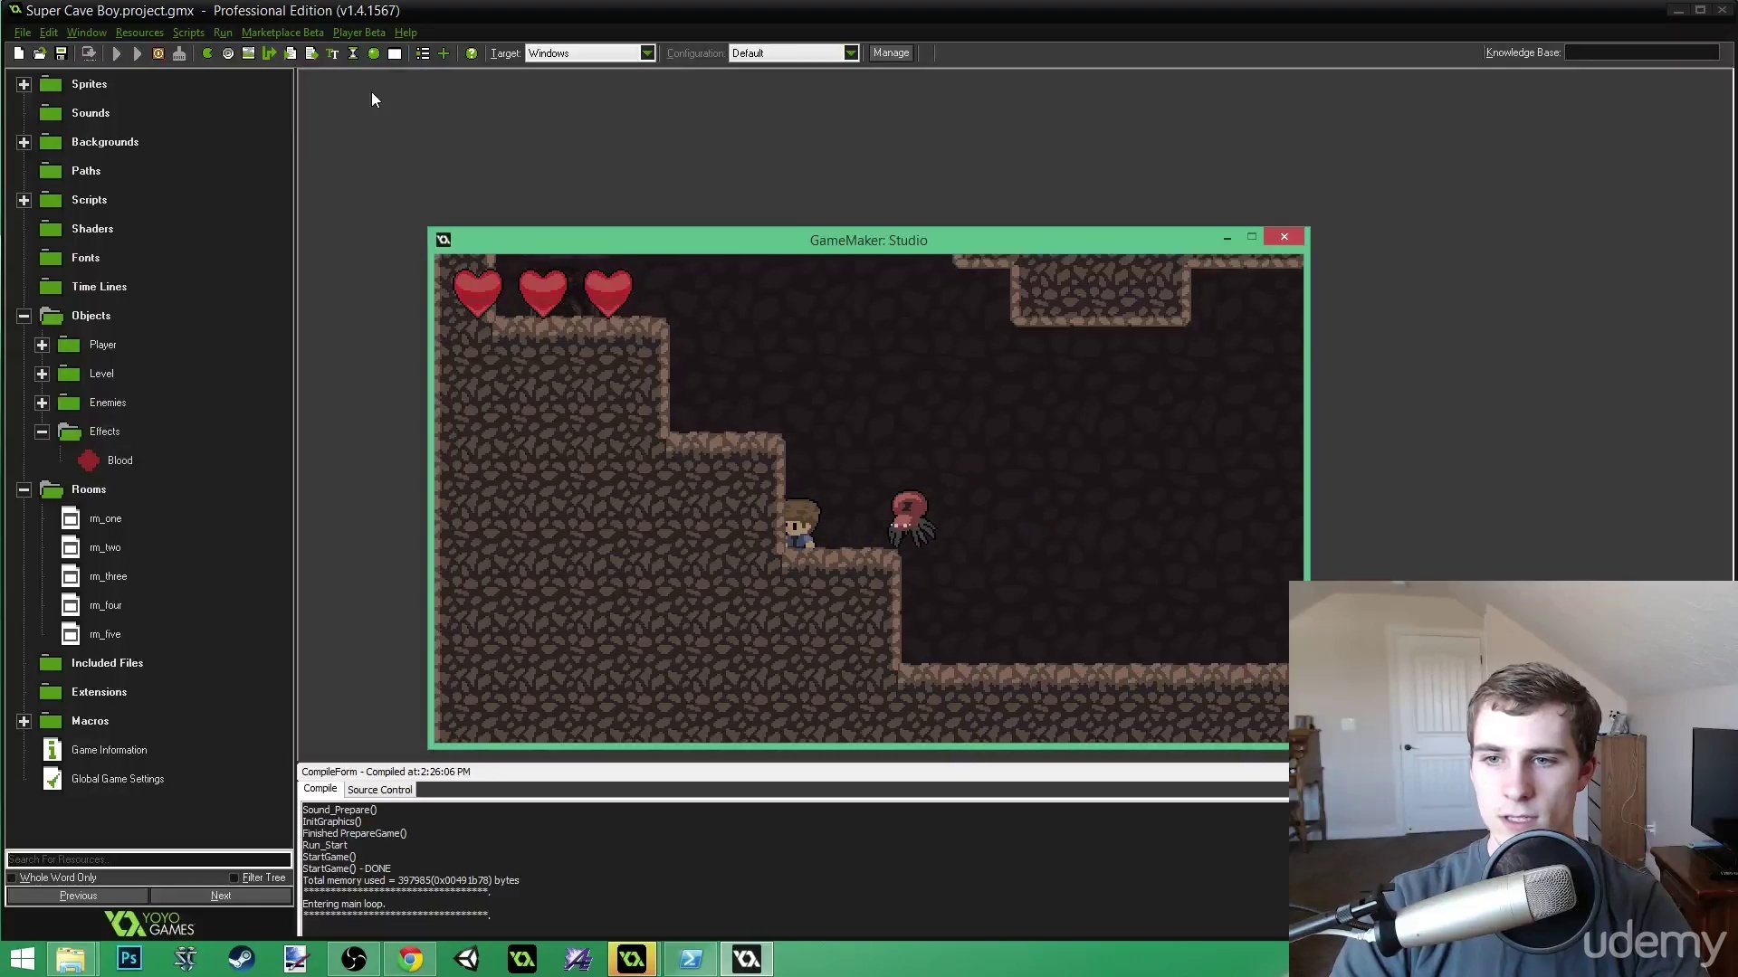
Task: Run the game with first play arrow
Action: click(x=116, y=53)
